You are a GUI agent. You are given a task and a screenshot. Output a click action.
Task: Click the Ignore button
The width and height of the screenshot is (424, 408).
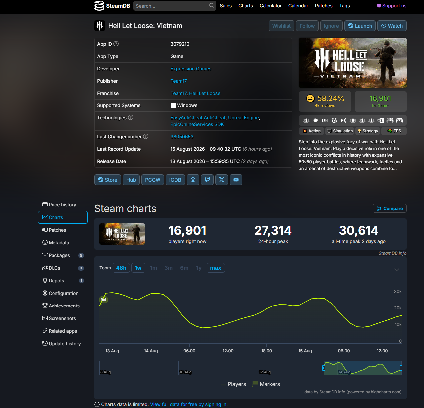[x=331, y=26]
